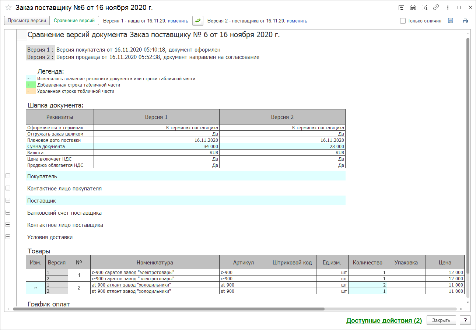Screen dimensions: 476x330
Task: Expand the 'Поставщик' section
Action: pyautogui.click(x=8, y=200)
